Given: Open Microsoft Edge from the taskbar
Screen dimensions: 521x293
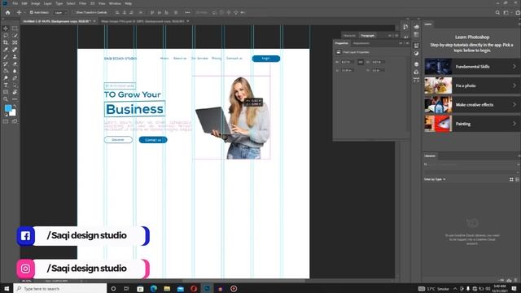Looking at the screenshot, I should pyautogui.click(x=154, y=288).
